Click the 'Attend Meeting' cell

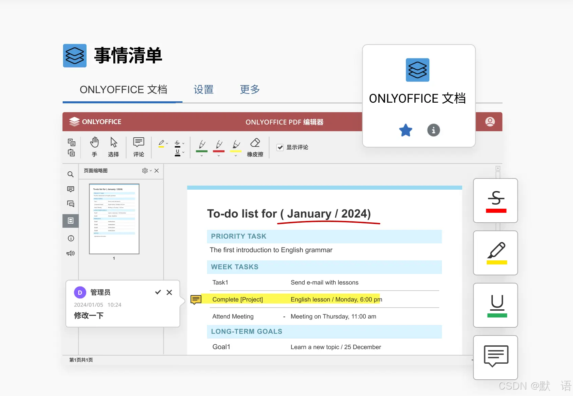click(233, 316)
